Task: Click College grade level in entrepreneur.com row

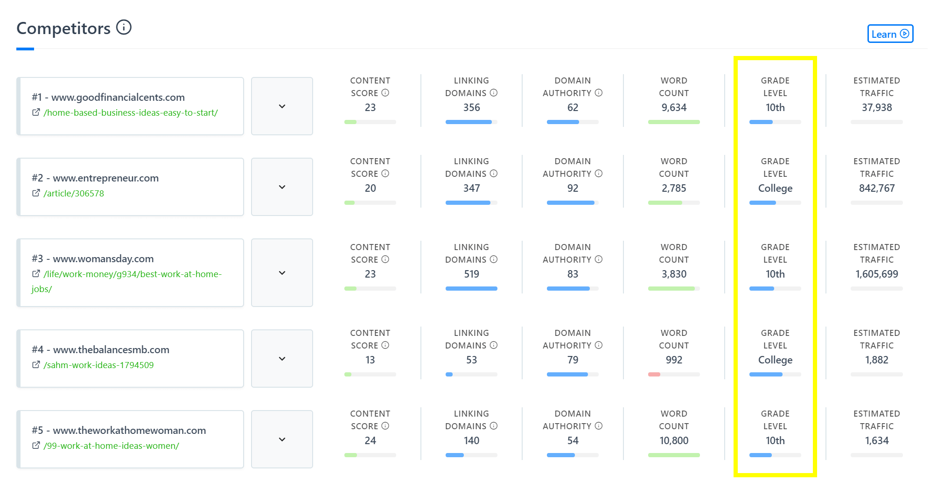Action: (x=775, y=188)
